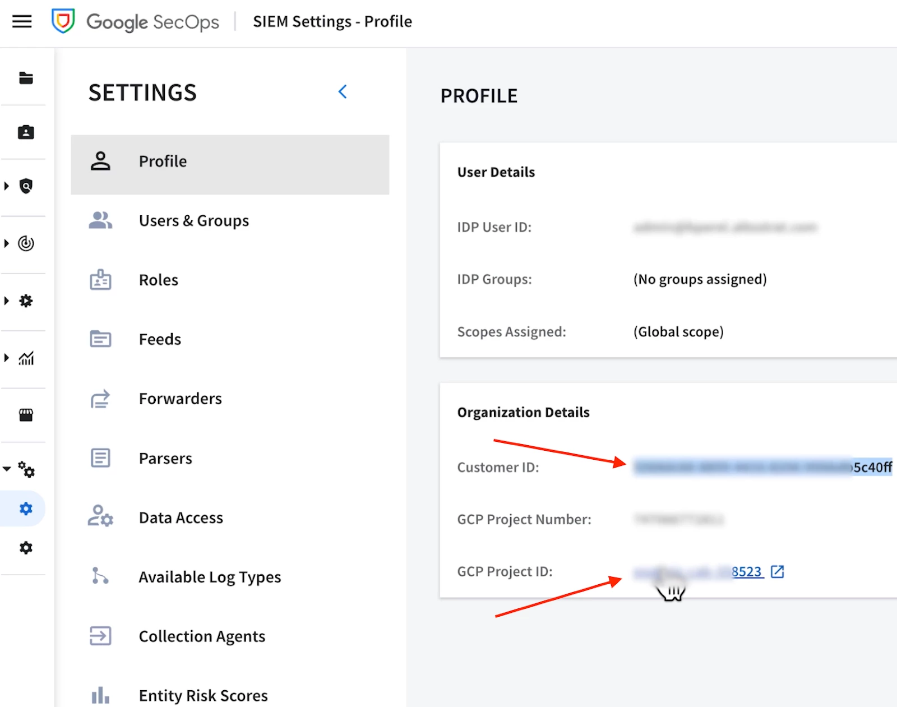Screen dimensions: 897x707
Task: Click the 'User Details' card heading
Action: pos(496,172)
